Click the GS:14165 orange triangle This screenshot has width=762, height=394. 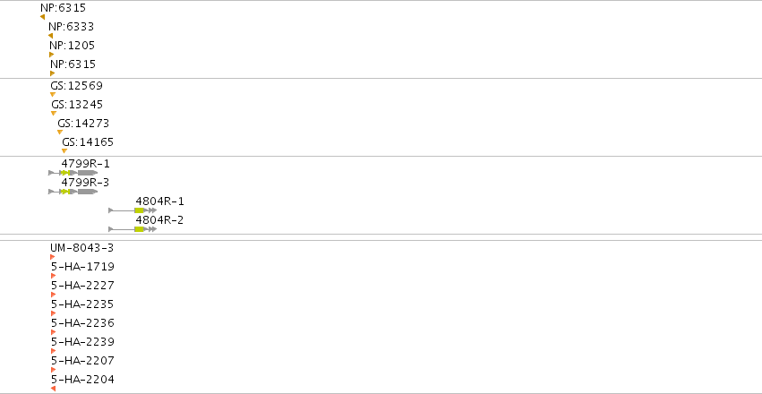coord(64,151)
